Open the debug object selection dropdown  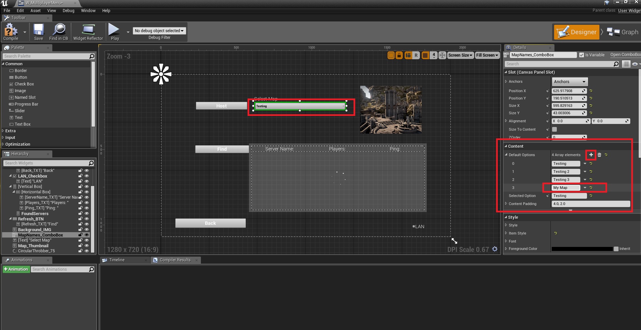click(x=159, y=31)
